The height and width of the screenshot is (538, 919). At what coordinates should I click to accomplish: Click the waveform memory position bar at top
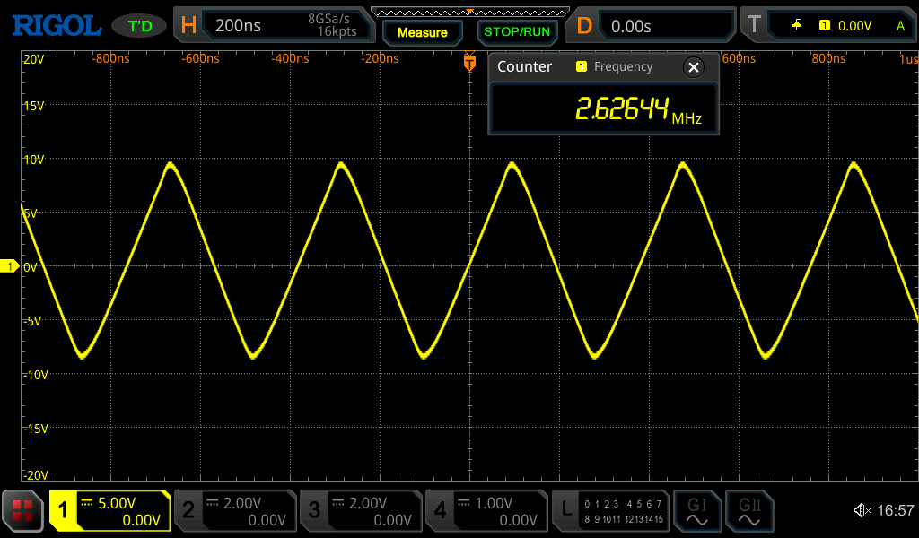point(469,11)
